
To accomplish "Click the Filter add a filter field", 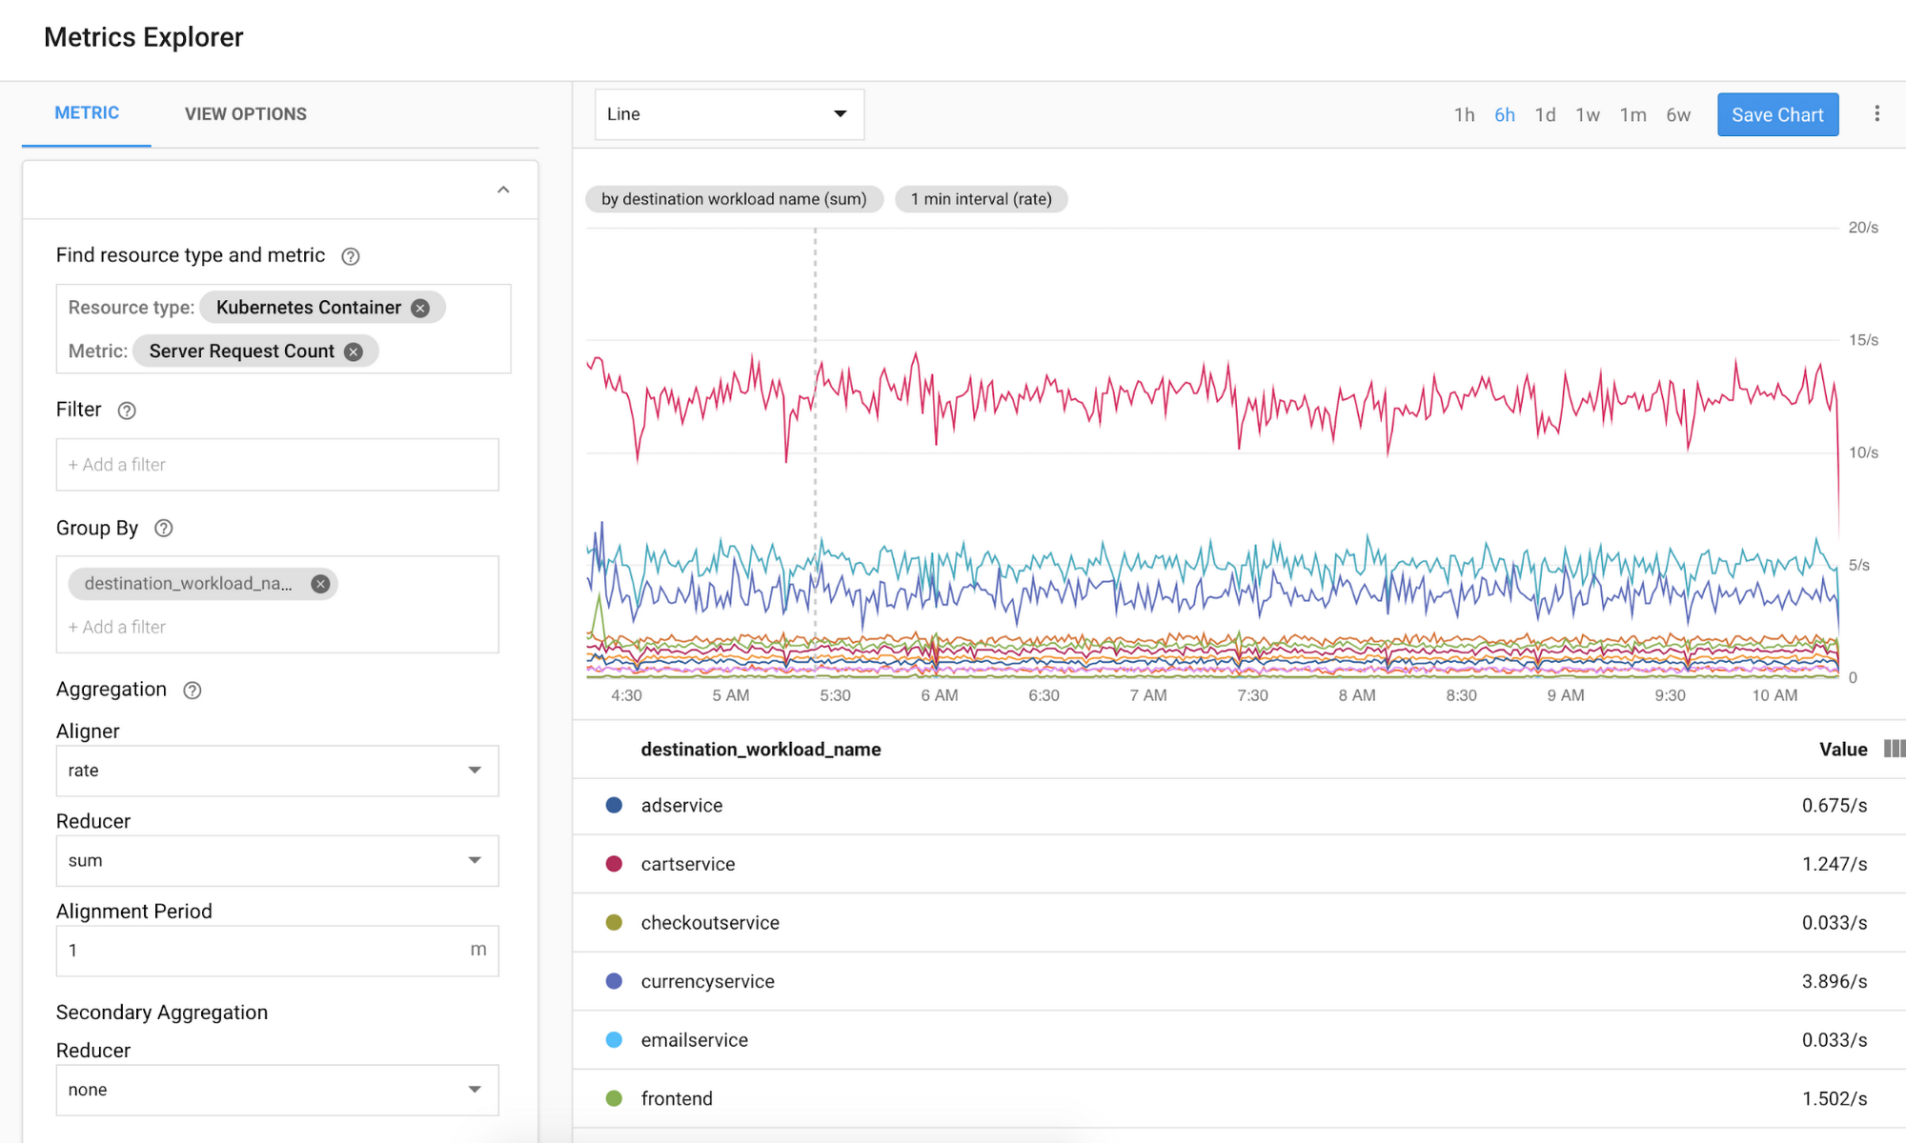I will (277, 465).
